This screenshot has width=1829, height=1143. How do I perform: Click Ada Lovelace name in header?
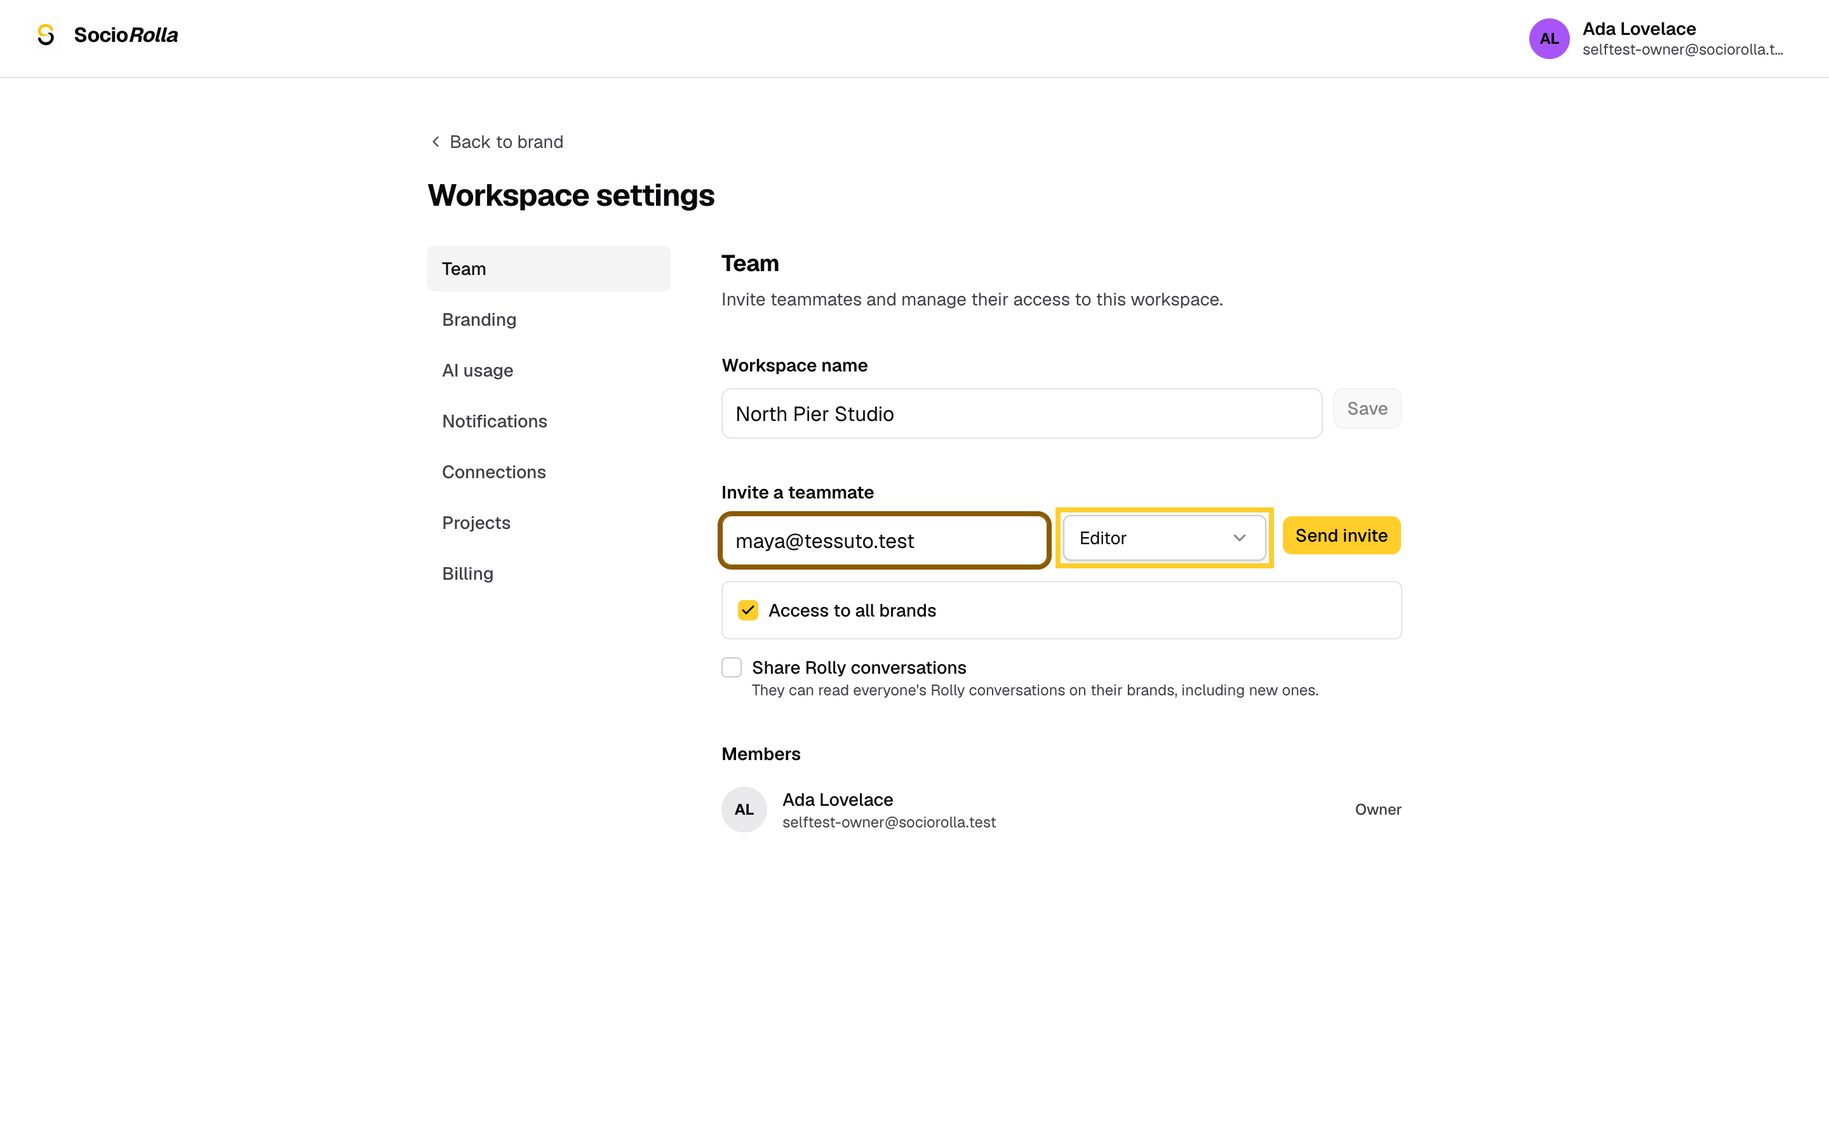(1638, 29)
